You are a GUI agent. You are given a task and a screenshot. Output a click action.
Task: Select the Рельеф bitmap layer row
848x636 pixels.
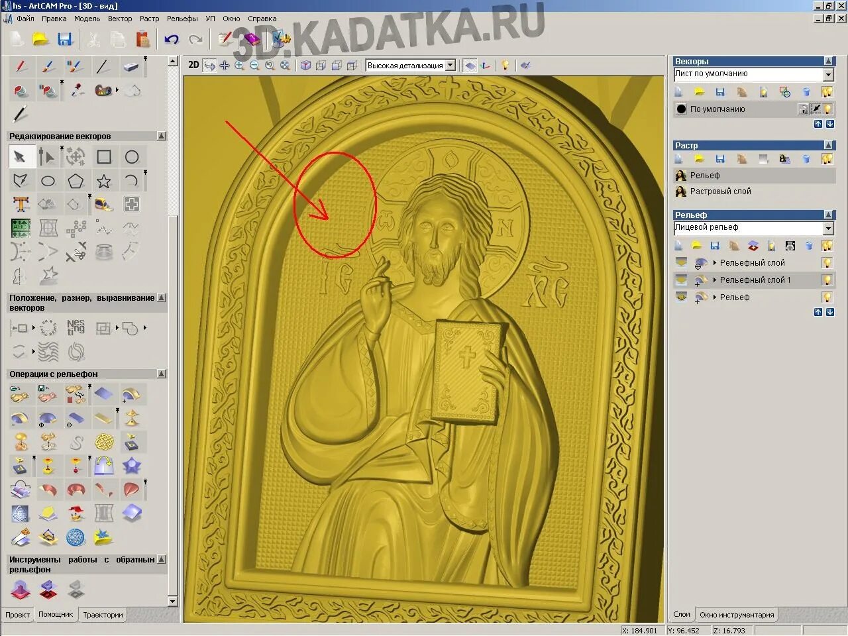point(755,176)
